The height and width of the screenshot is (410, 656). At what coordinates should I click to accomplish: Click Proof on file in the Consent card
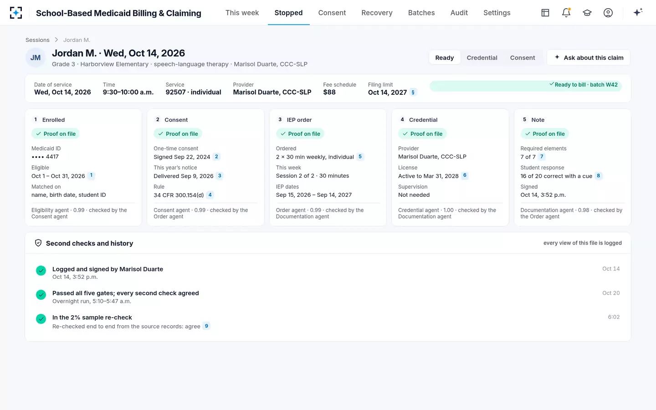pos(178,134)
